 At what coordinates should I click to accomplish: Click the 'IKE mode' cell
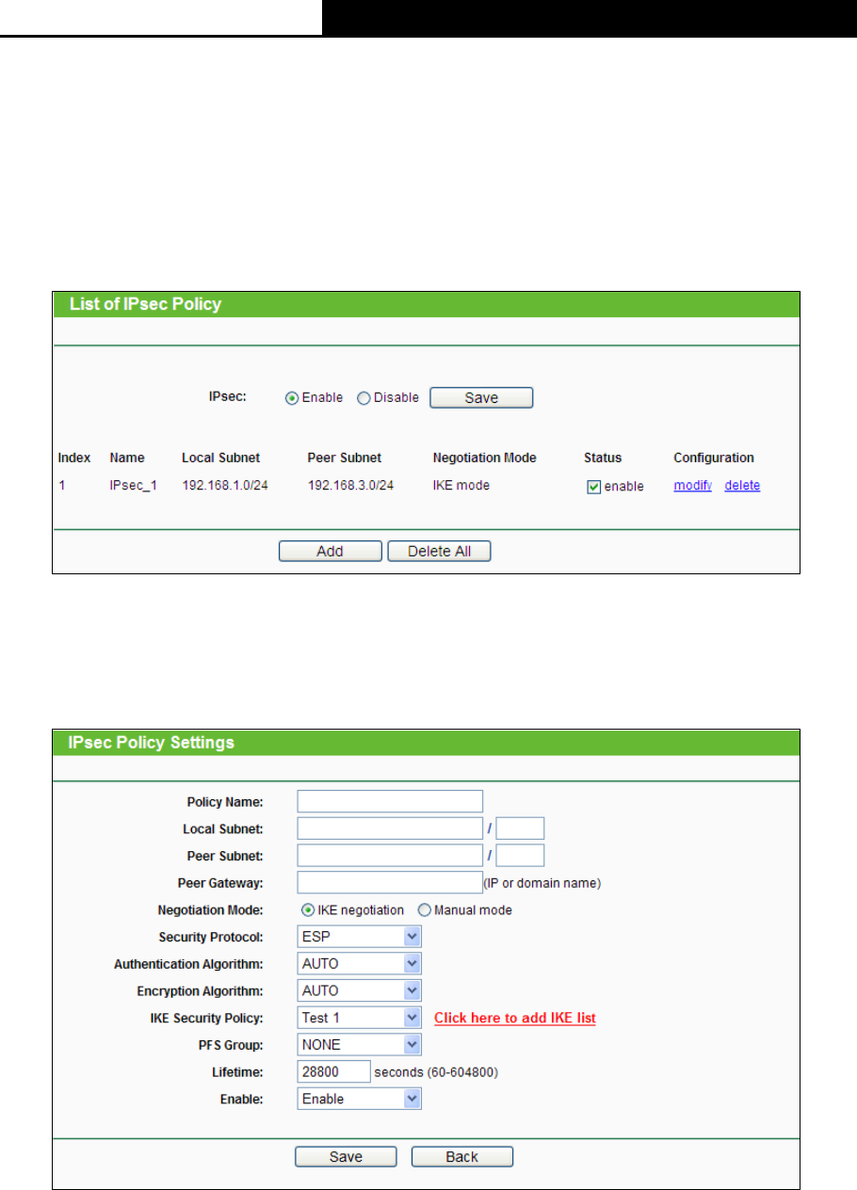[x=461, y=486]
